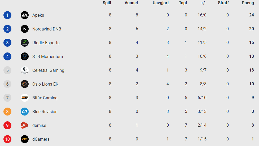Viewport: 259px width, 146px height.
Task: Select the Bitfix Gaming BFG logo
Action: pos(25,98)
